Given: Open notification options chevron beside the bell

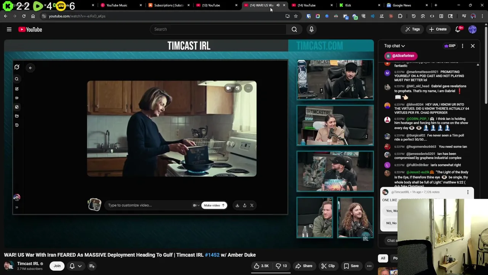Looking at the screenshot, I should (x=80, y=266).
